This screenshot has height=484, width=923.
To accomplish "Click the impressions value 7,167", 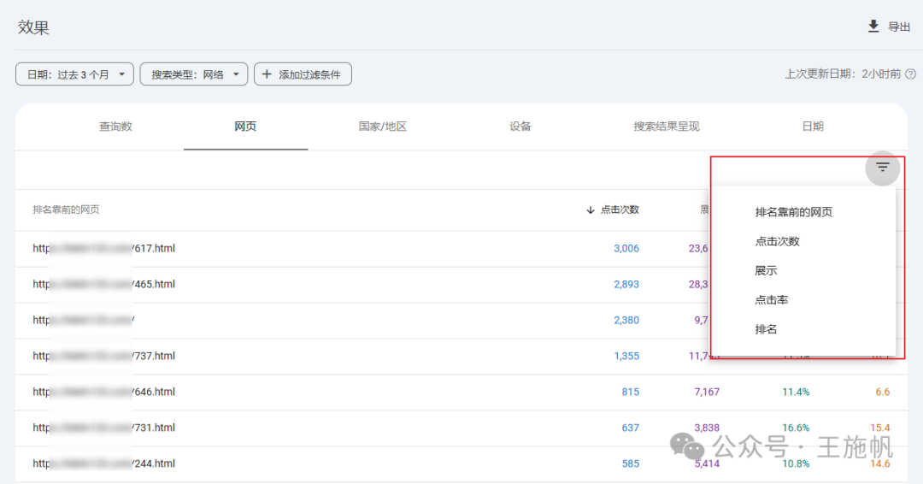I will point(707,393).
